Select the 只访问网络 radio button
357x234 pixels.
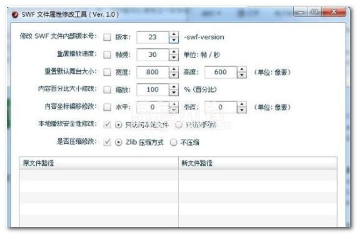tap(179, 125)
